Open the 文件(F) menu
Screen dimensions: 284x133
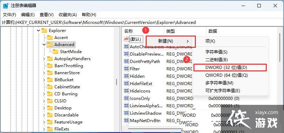[x=9, y=15]
